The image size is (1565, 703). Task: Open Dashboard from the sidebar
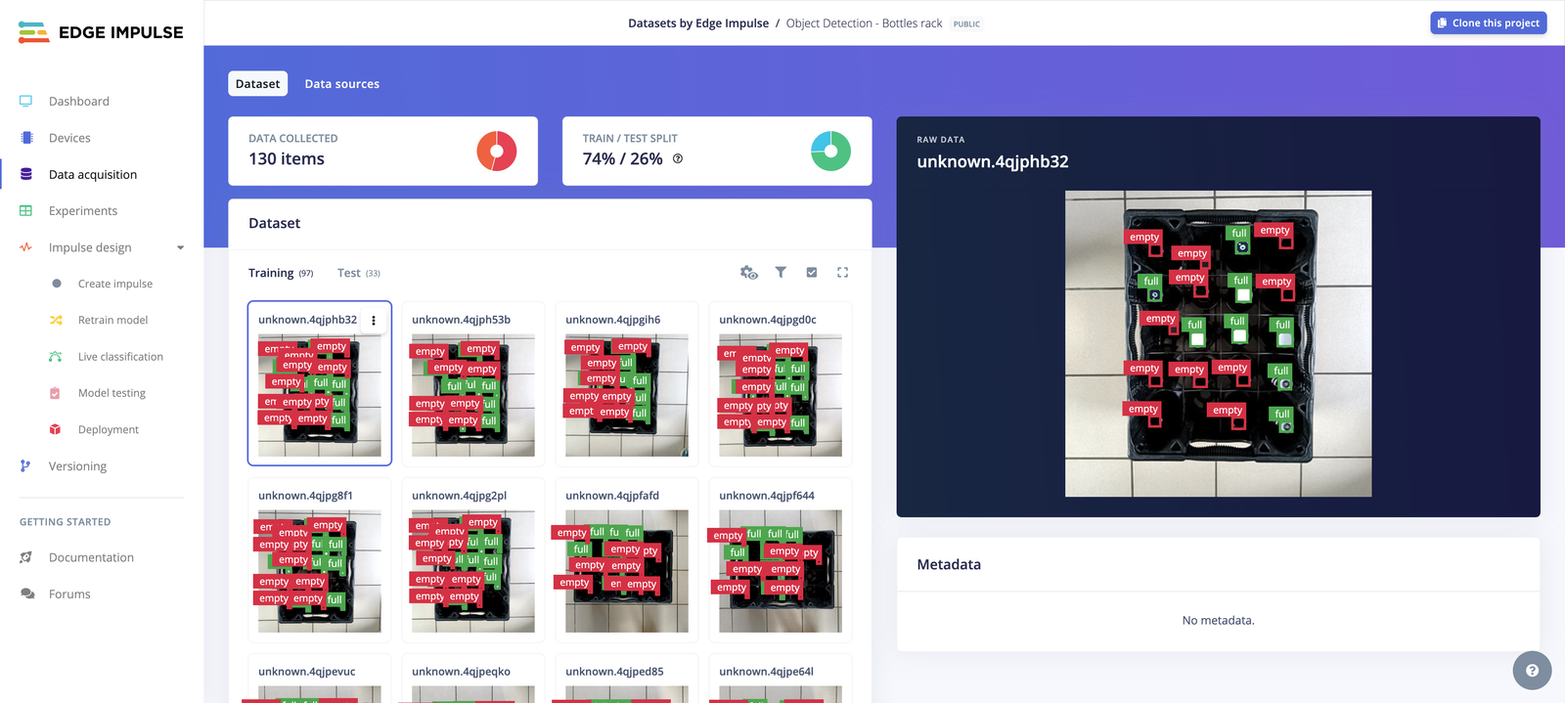78,101
